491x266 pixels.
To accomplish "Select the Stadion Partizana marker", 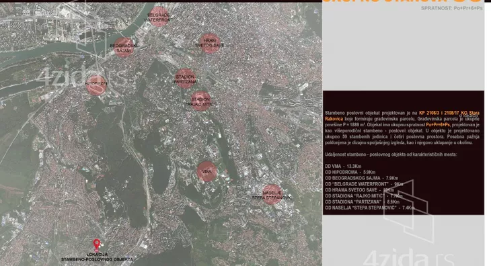I will (x=186, y=79).
